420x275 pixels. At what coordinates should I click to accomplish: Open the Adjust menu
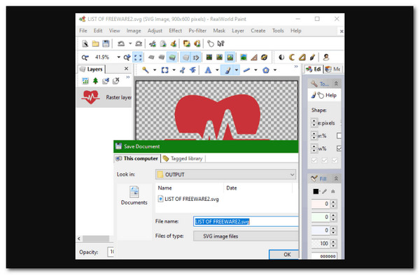click(x=155, y=31)
